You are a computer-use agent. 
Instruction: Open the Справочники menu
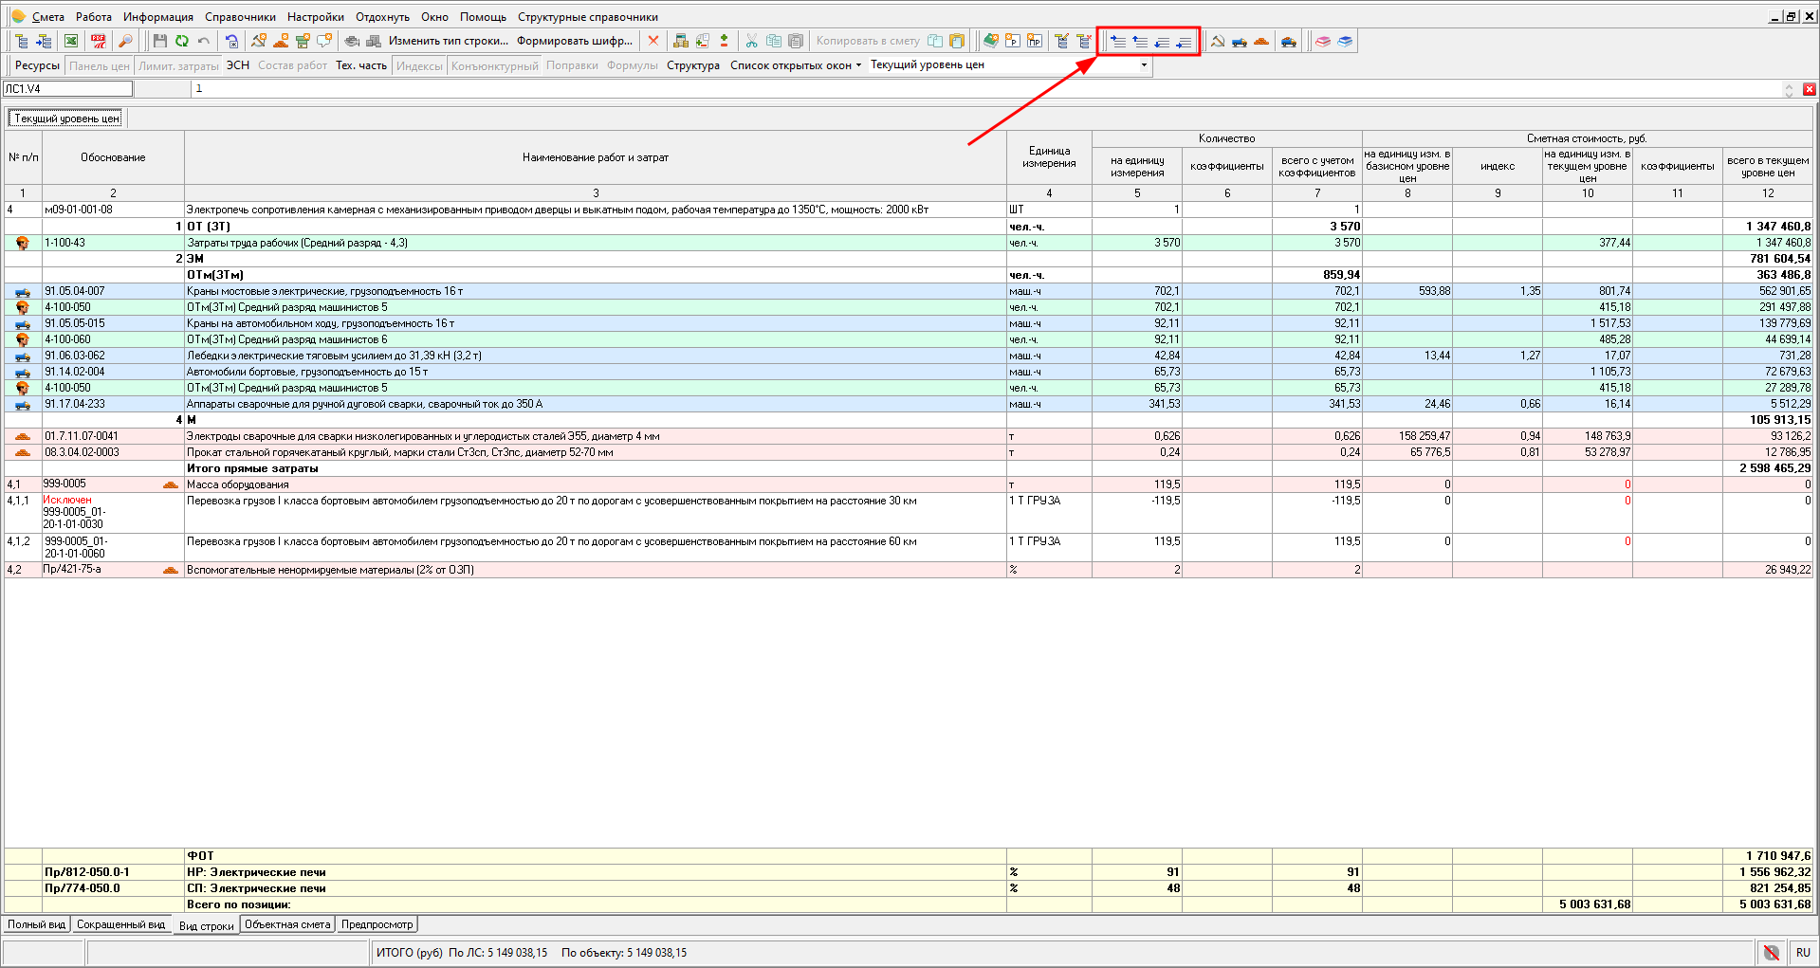[x=240, y=17]
